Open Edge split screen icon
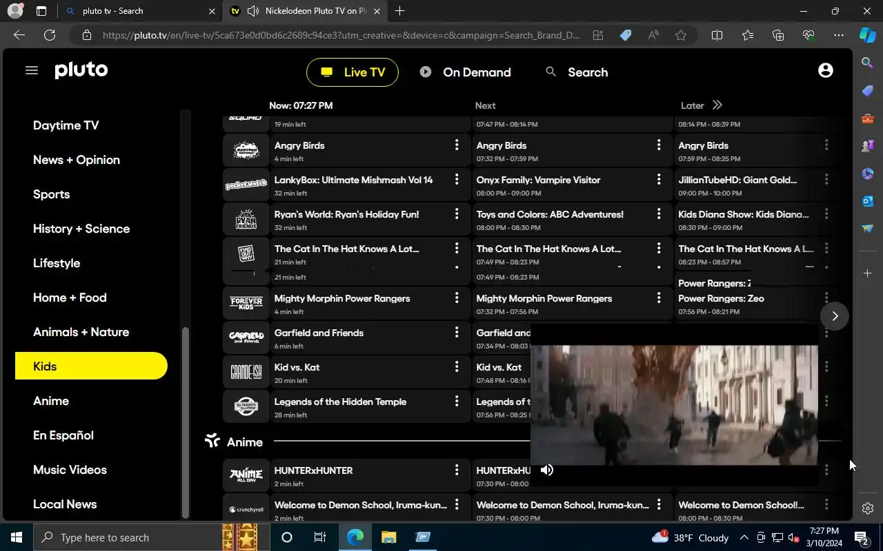883x551 pixels. point(717,35)
